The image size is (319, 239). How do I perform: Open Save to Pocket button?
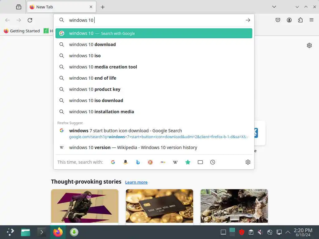point(278,20)
